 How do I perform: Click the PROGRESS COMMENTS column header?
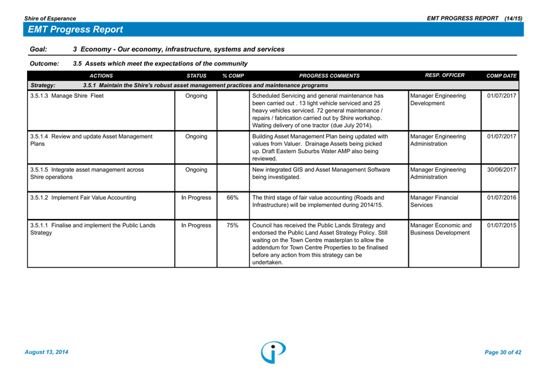pyautogui.click(x=329, y=75)
